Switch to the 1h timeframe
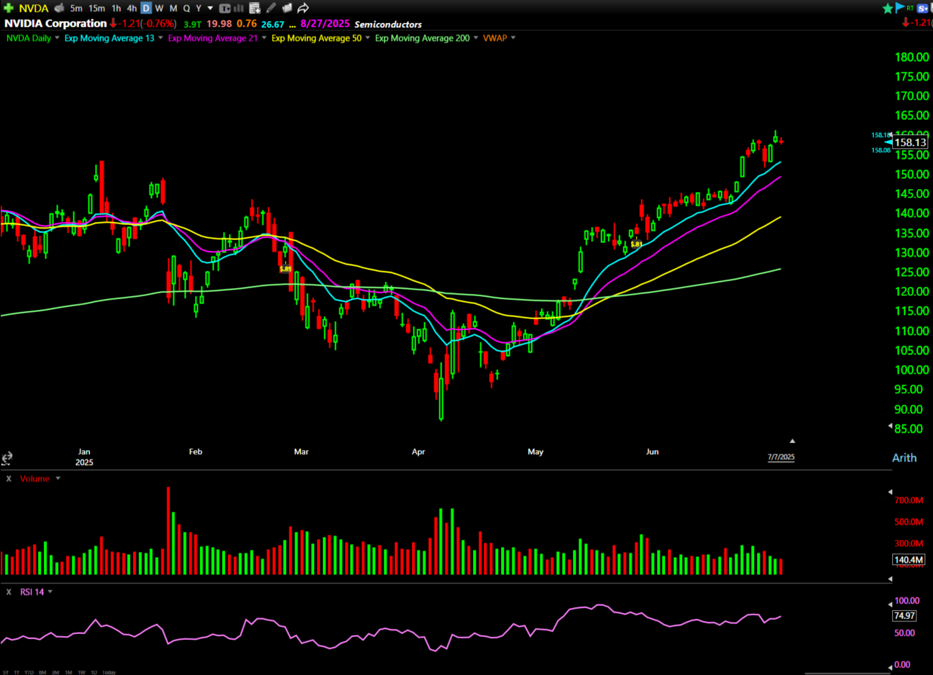Viewport: 933px width, 675px height. coord(116,9)
